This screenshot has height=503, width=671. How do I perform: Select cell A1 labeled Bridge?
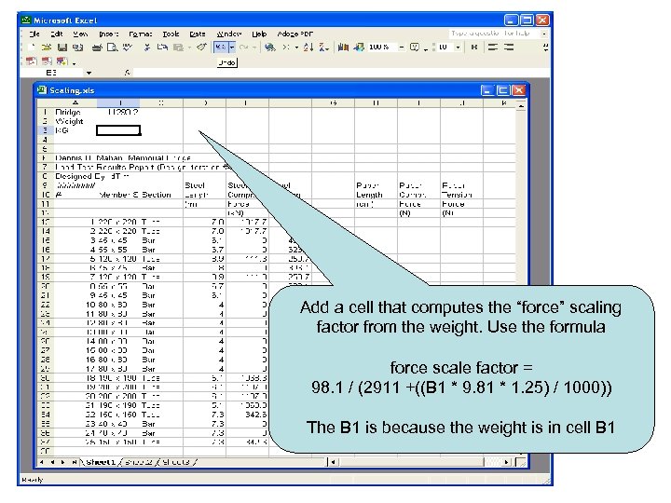click(75, 112)
